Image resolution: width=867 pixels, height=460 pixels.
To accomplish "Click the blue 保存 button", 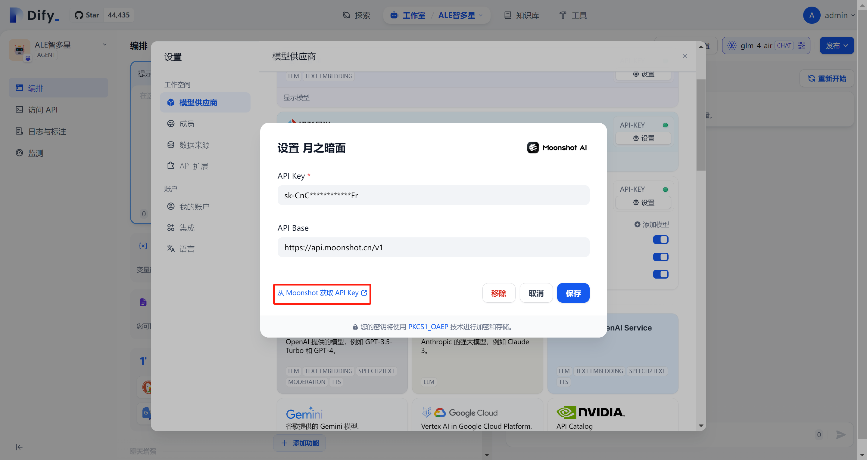I will 573,293.
